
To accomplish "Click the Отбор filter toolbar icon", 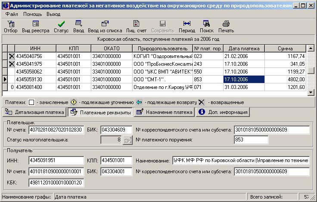I will point(10,26).
